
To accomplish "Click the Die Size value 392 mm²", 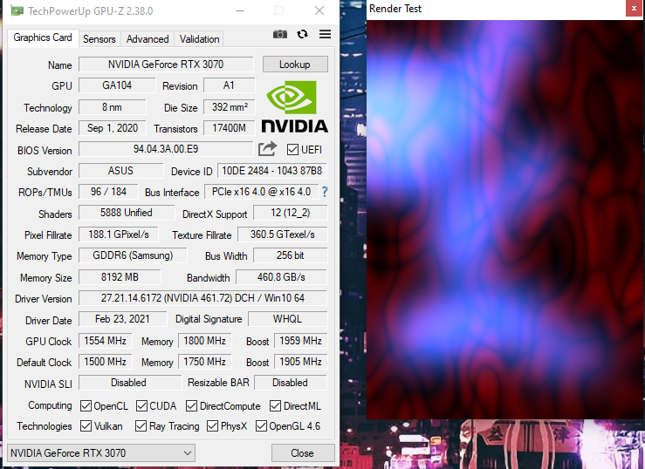I will pos(230,107).
